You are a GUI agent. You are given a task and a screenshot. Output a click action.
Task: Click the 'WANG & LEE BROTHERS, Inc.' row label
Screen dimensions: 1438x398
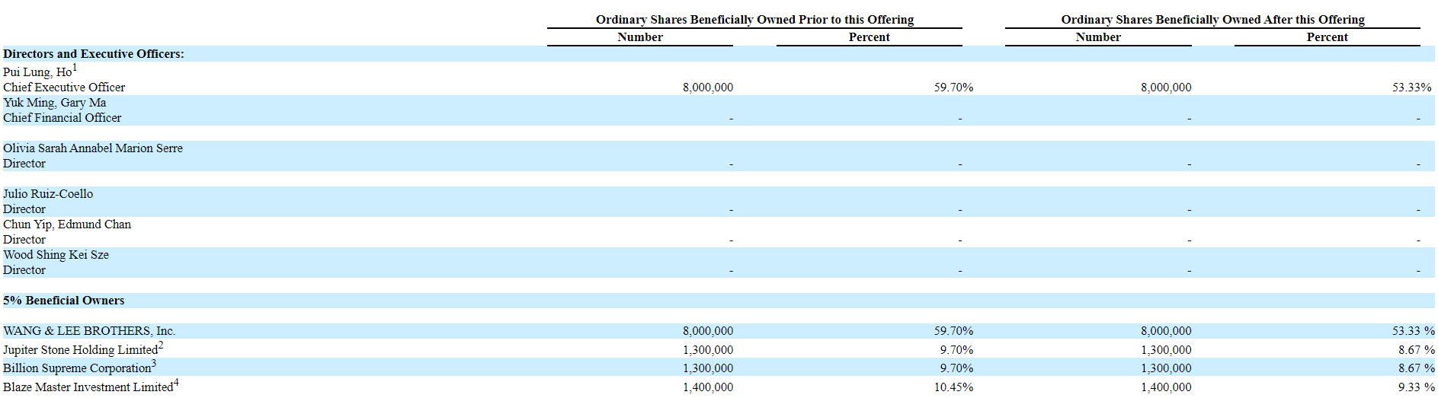tap(89, 331)
